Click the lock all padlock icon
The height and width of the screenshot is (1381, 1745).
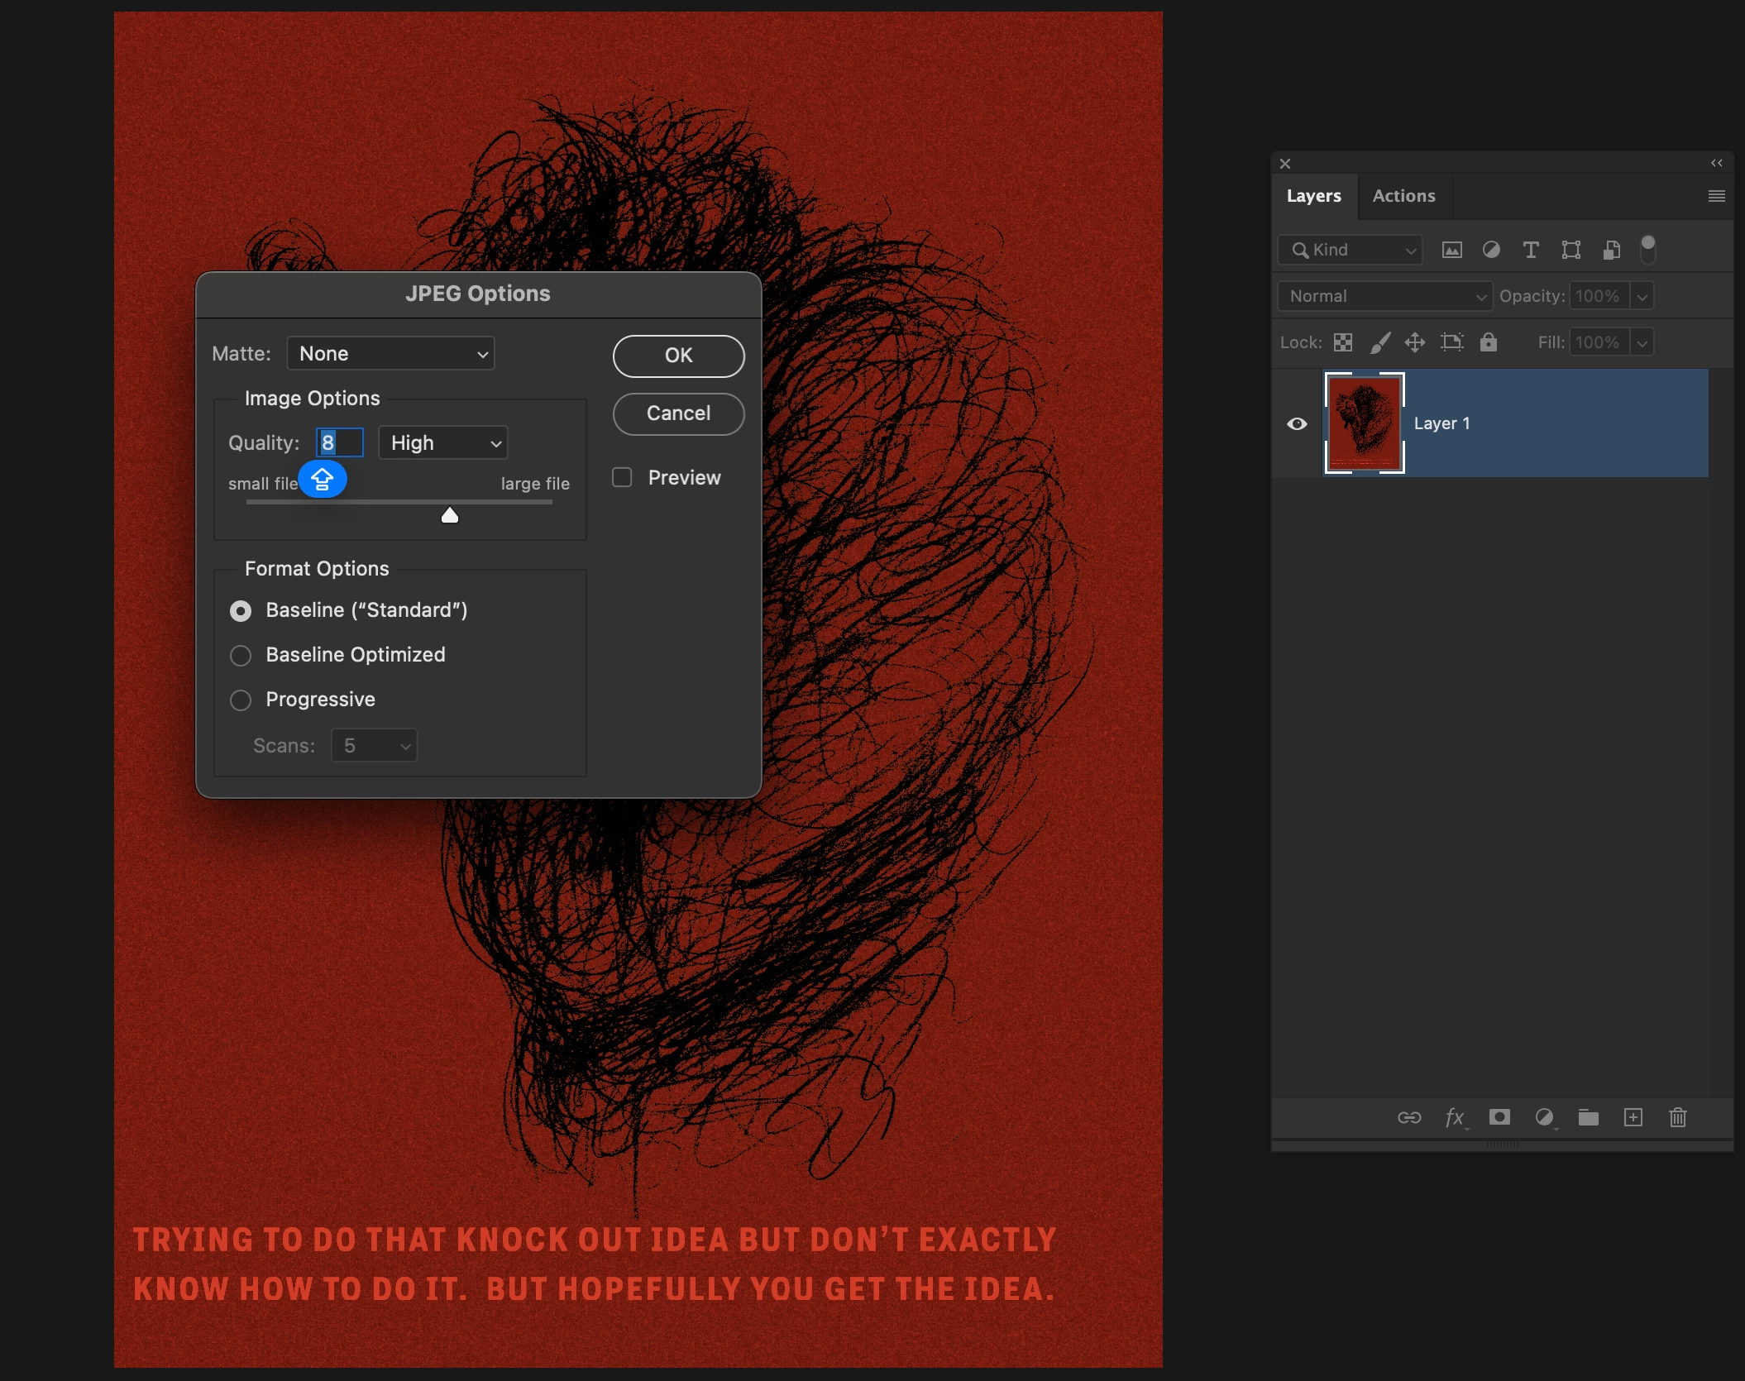(x=1488, y=342)
